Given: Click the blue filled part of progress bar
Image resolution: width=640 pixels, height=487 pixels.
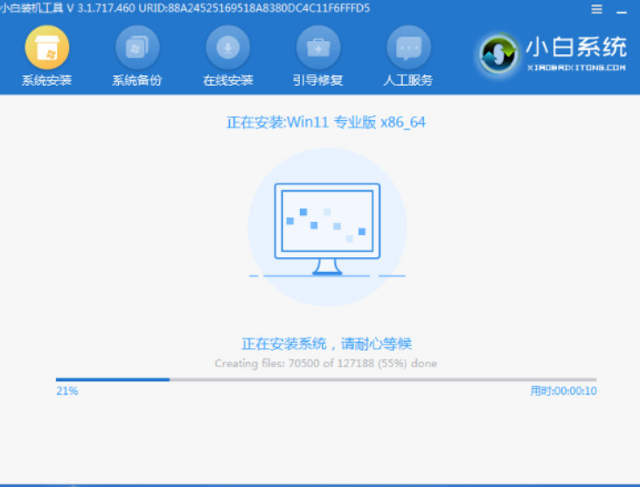Looking at the screenshot, I should 112,379.
